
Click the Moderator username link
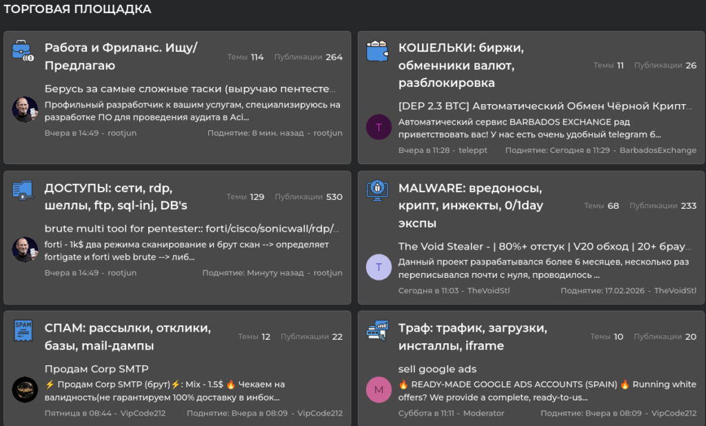(x=483, y=413)
